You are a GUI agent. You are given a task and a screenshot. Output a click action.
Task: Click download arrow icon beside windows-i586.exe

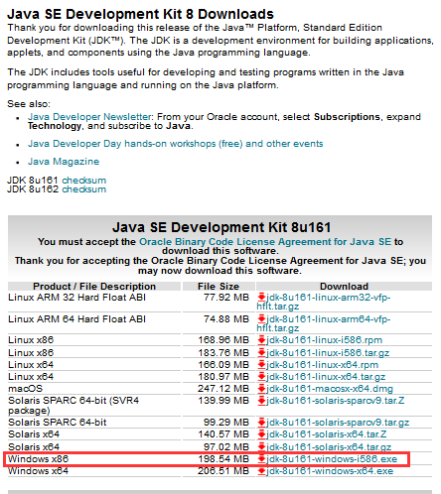tap(261, 459)
